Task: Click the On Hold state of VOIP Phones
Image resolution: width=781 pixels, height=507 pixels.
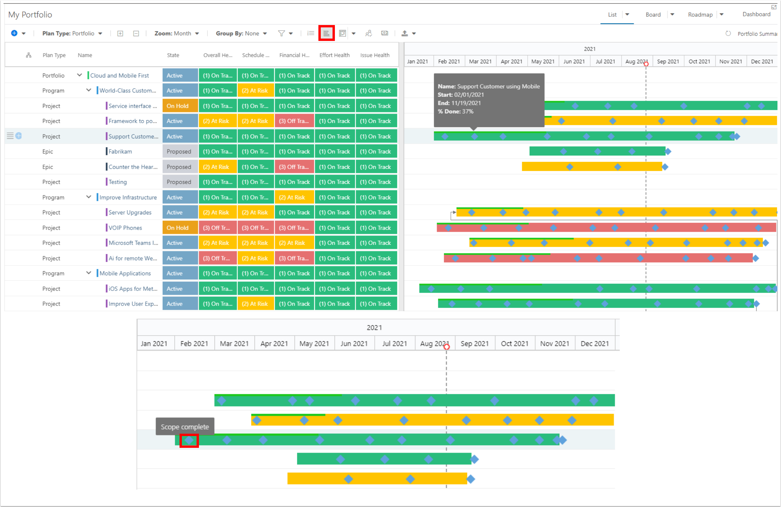Action: pyautogui.click(x=180, y=228)
